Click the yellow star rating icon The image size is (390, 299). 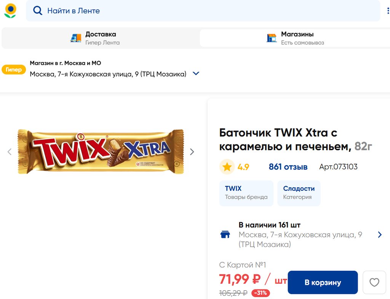227,167
